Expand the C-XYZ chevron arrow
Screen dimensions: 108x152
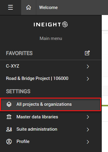point(88,66)
